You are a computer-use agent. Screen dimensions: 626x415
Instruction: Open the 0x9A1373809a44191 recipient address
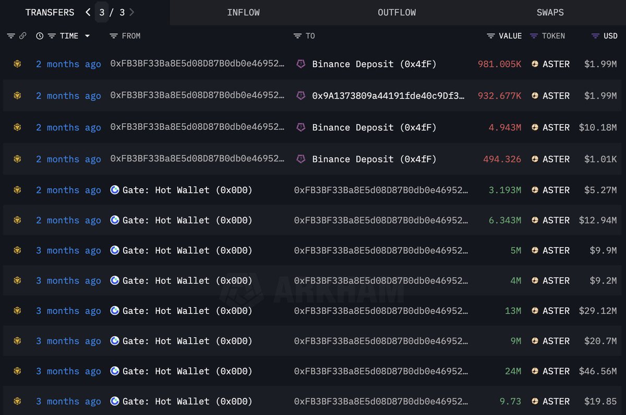tap(388, 96)
